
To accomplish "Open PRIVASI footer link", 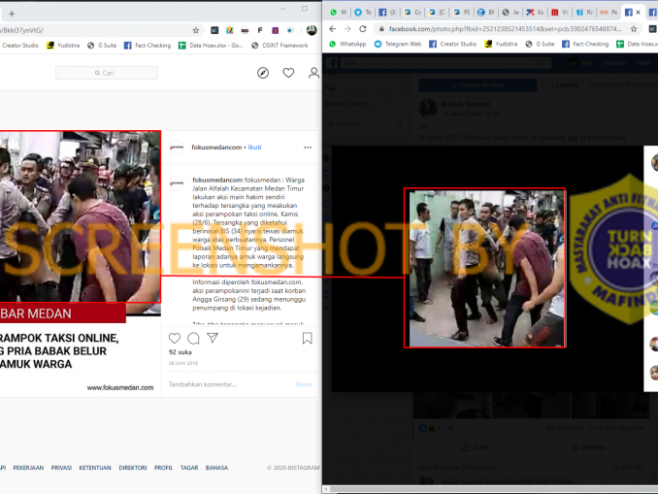I will [61, 468].
